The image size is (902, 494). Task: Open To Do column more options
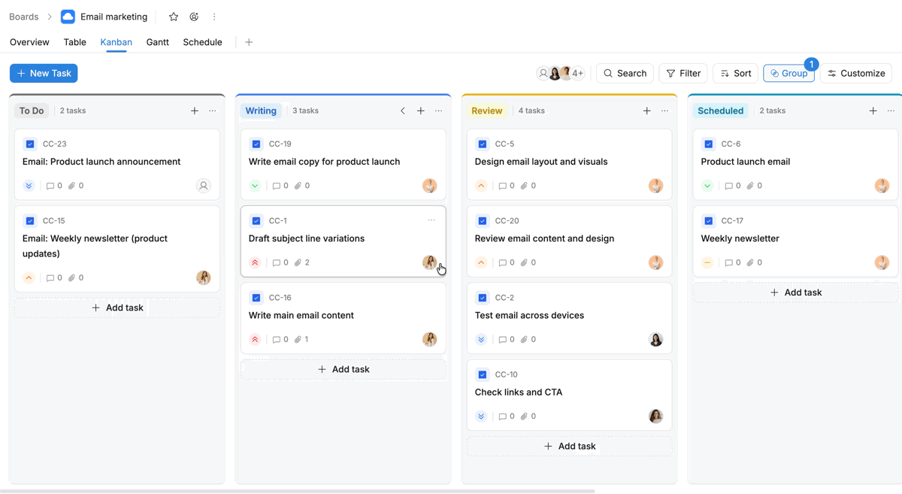coord(213,111)
